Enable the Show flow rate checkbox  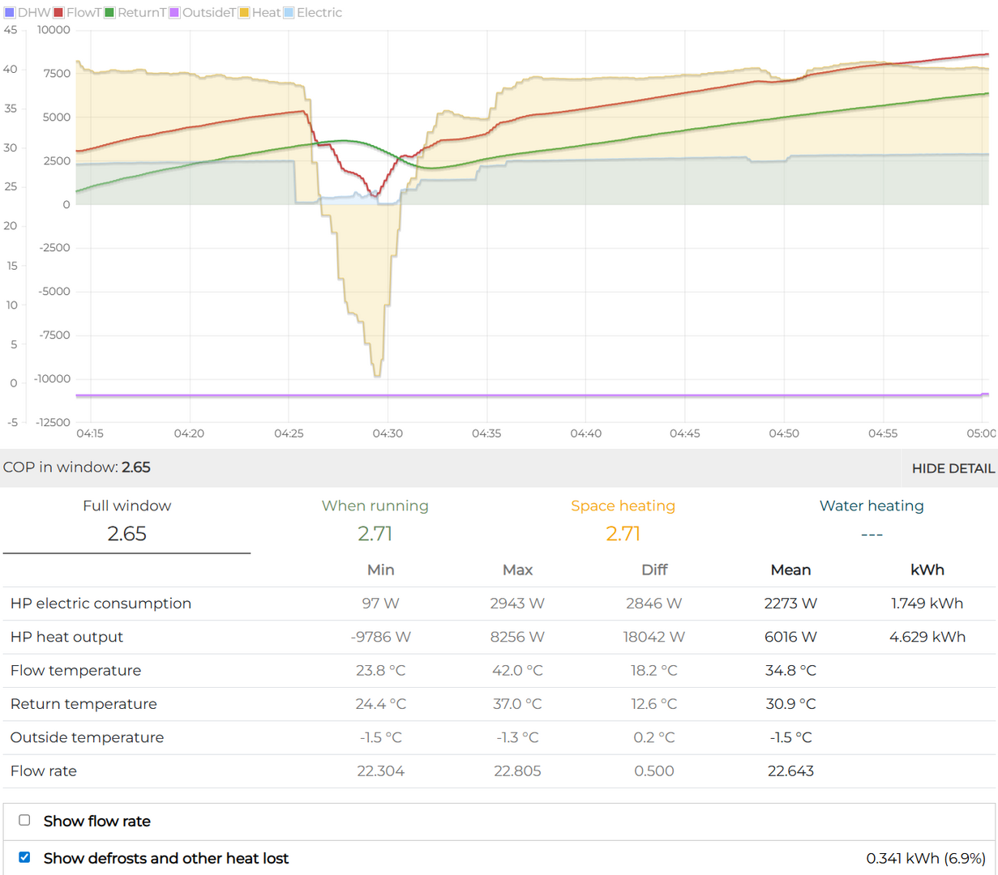coord(24,821)
